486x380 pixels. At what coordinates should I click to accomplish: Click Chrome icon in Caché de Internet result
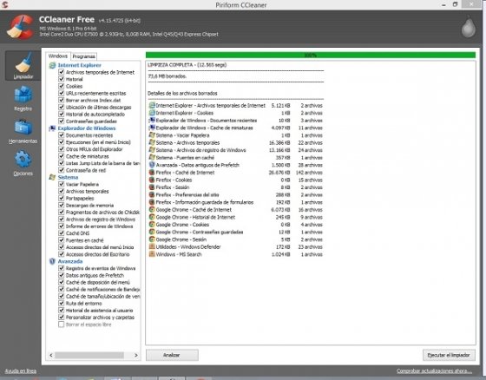click(x=152, y=210)
